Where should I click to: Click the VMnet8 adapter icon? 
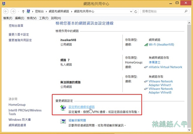tap(146, 89)
